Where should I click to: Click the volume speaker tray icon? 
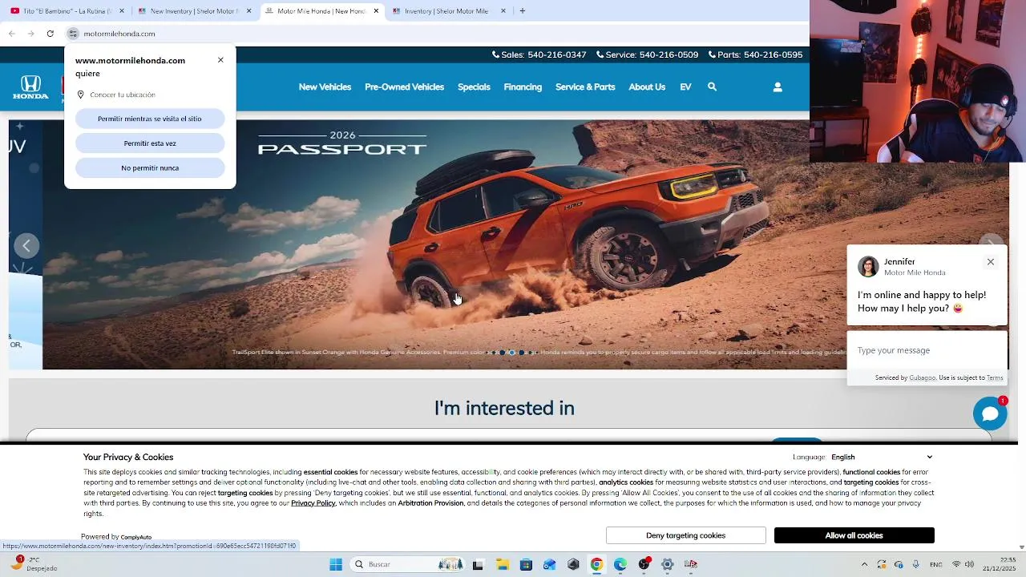(971, 564)
